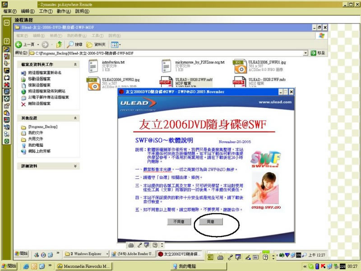The height and width of the screenshot is (271, 361).
Task: Open the Back button history dropdown arrow
Action: [38, 45]
